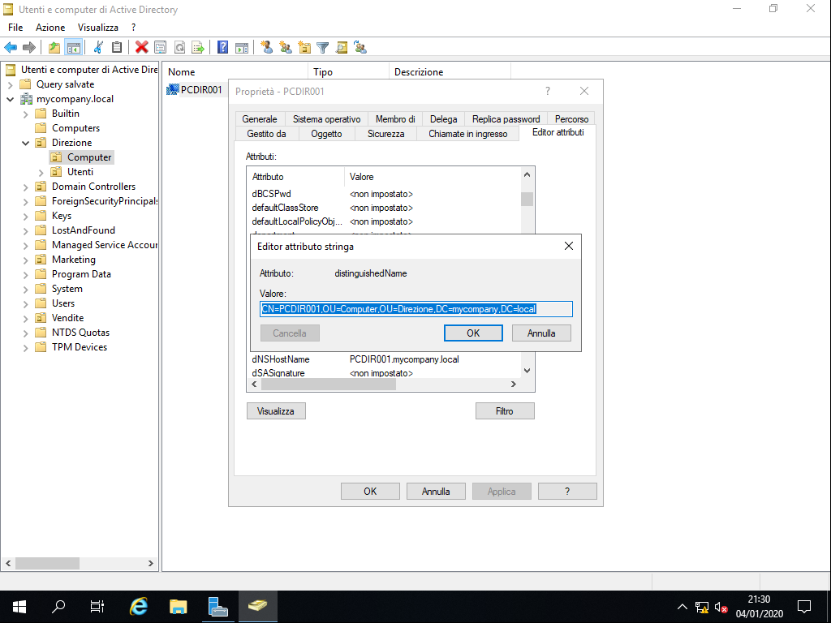Click the Set filter options funnel icon
The image size is (831, 623).
pyautogui.click(x=324, y=46)
